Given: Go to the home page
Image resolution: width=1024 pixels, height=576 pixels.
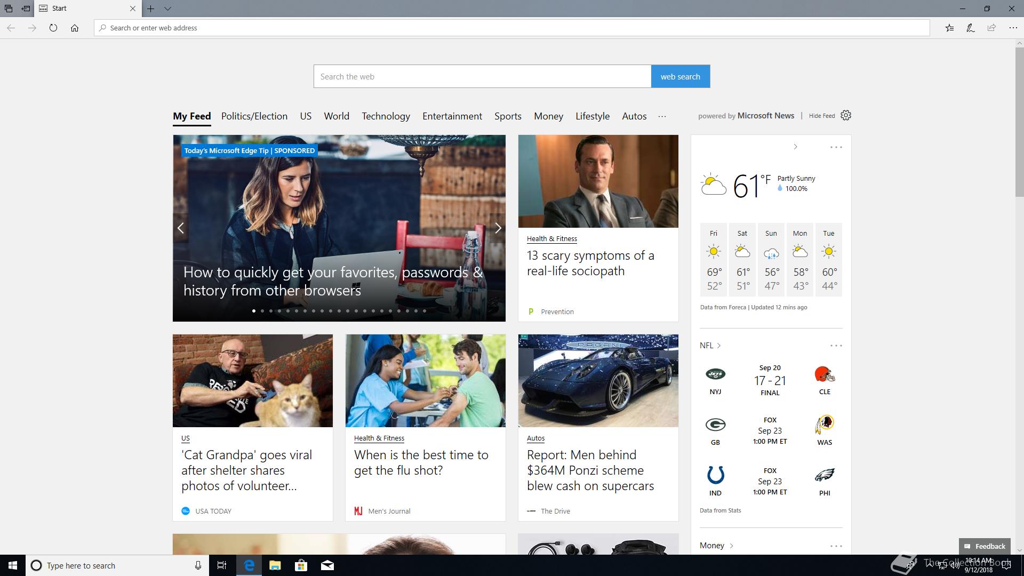Looking at the screenshot, I should tap(75, 28).
